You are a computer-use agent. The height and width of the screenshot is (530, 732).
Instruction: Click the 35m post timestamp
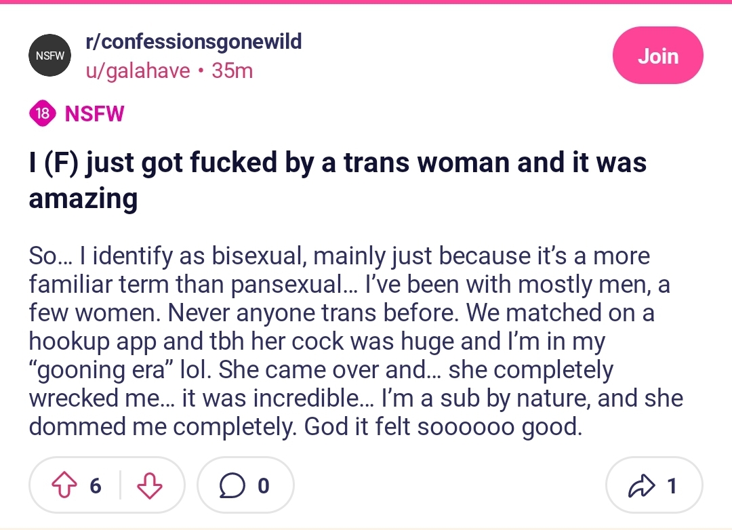pos(232,71)
